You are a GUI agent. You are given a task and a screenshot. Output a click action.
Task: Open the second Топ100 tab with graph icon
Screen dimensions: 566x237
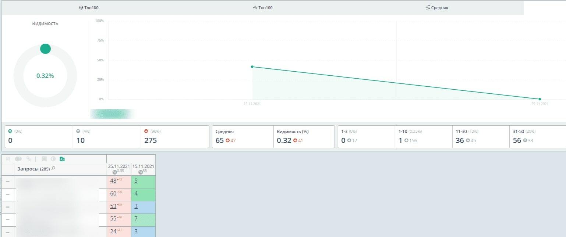[263, 8]
